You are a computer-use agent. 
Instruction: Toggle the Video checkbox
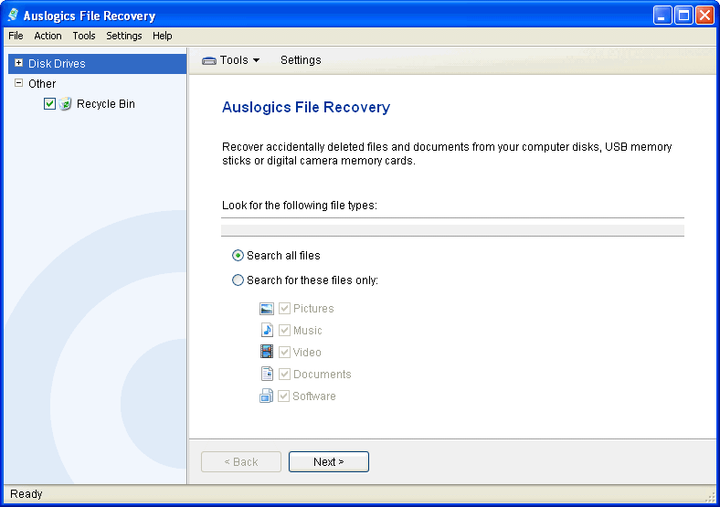tap(284, 353)
